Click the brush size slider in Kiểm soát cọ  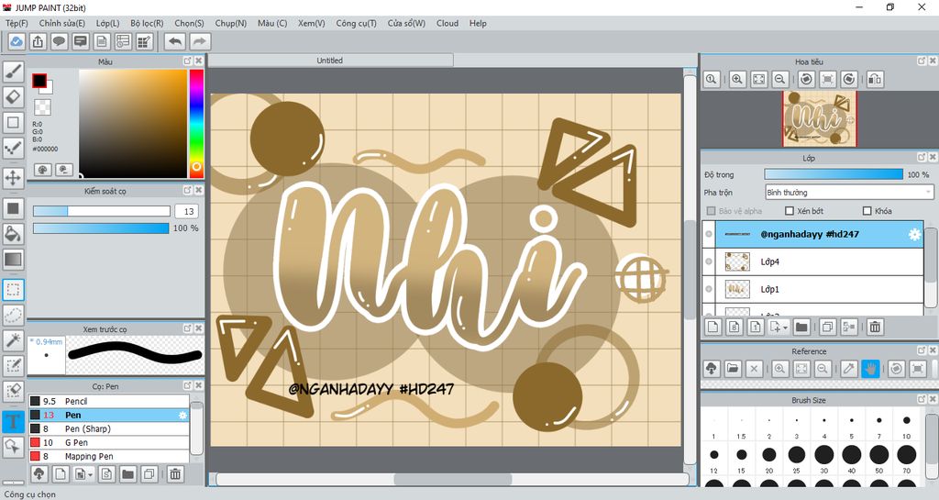pos(101,211)
